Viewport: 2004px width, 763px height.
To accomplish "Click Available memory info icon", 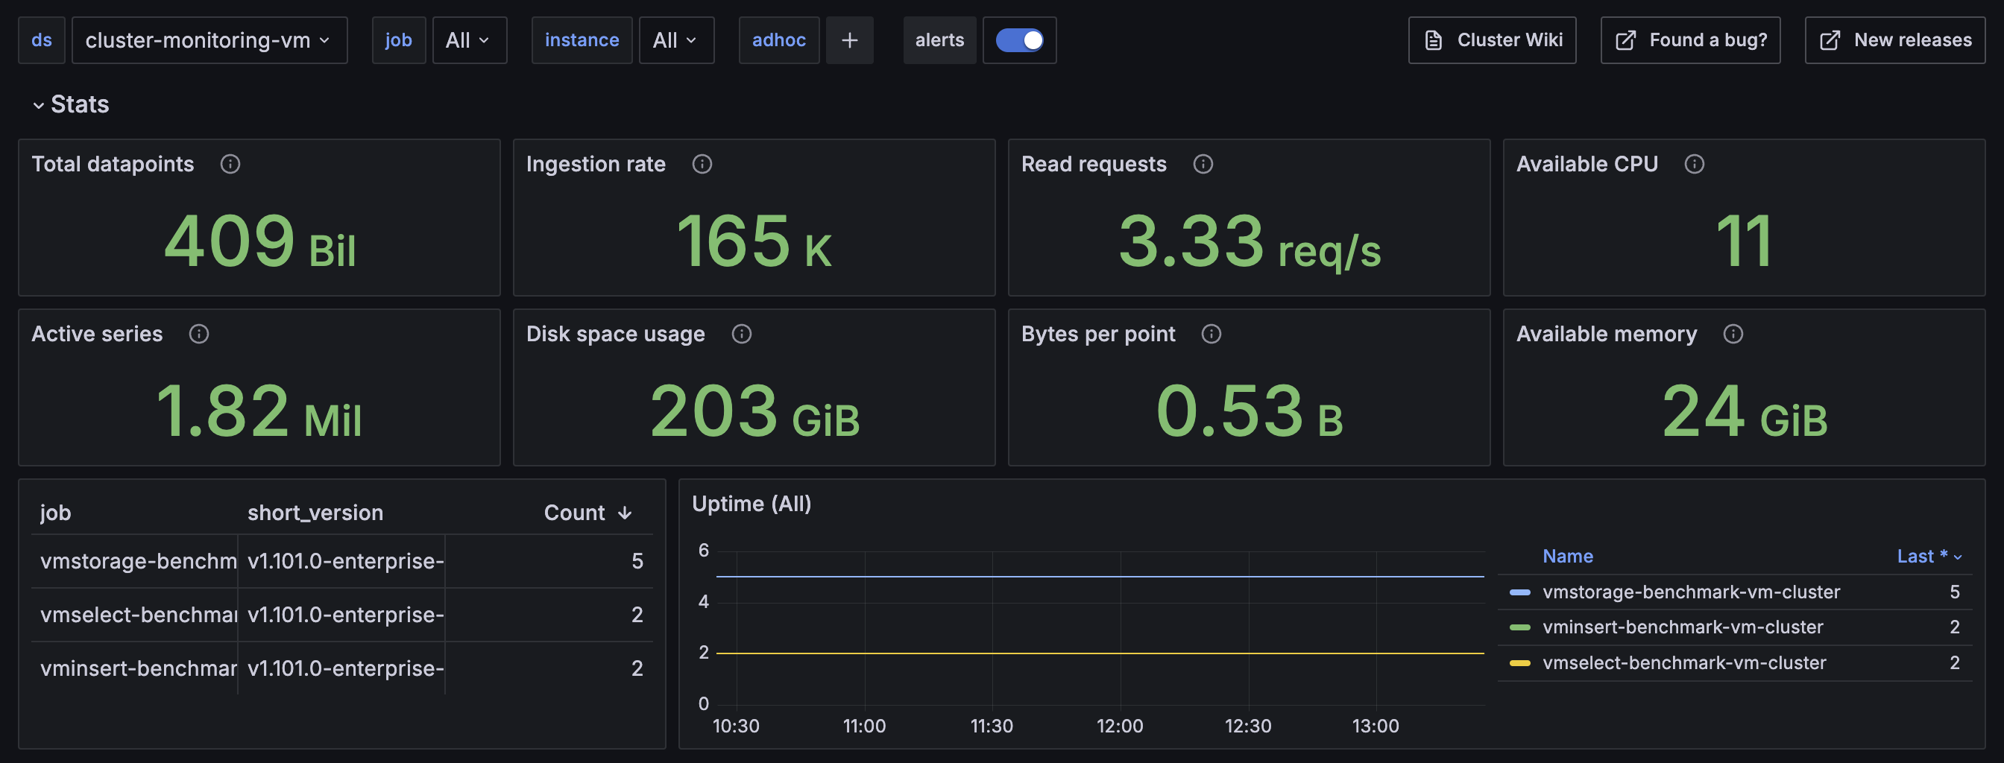I will coord(1733,334).
